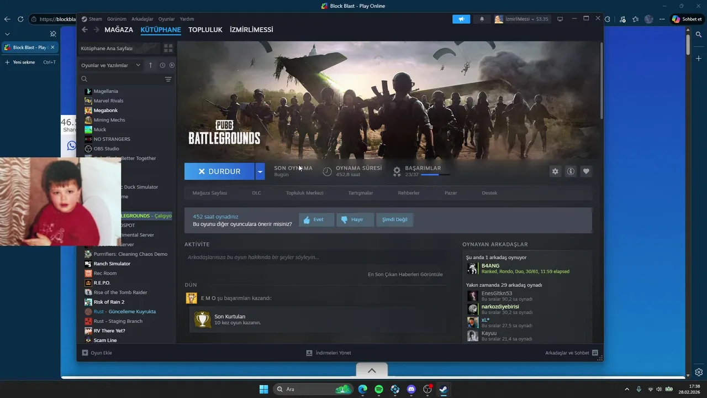This screenshot has height=398, width=707.
Task: Click the thumbs-down Hayır button
Action: (355, 219)
